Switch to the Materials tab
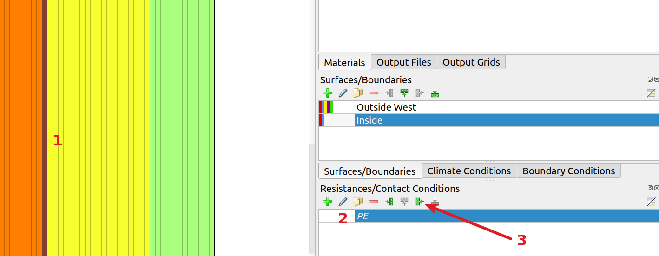This screenshot has height=256, width=659. 344,62
